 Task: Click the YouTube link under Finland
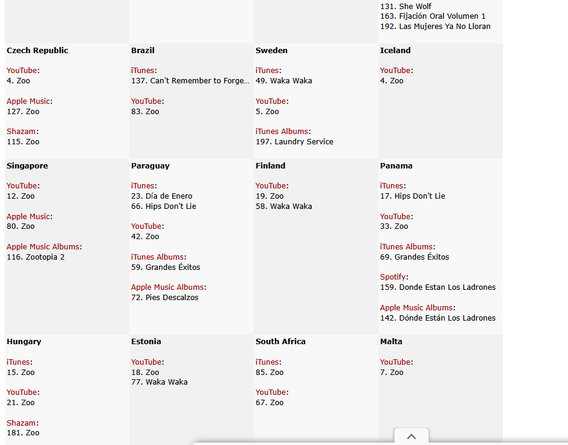pos(271,186)
